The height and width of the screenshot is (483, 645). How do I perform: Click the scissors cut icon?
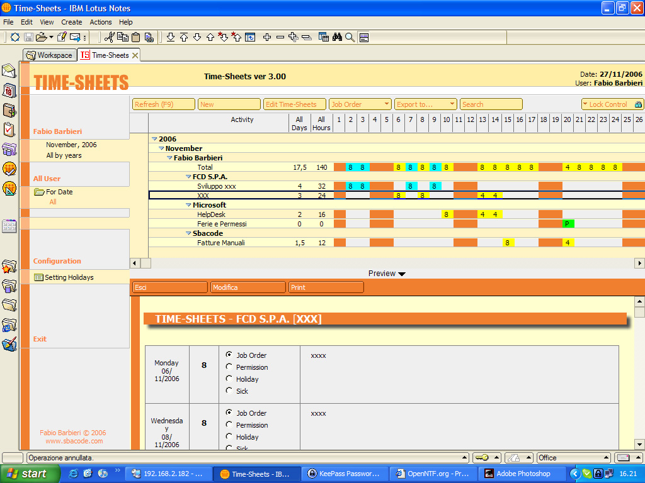pos(109,37)
